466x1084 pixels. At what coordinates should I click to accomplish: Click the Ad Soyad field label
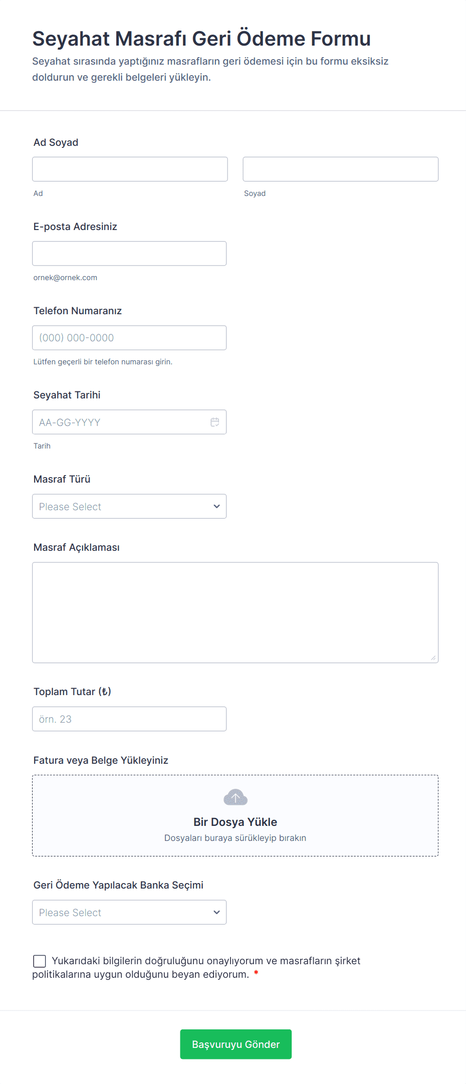click(x=56, y=142)
